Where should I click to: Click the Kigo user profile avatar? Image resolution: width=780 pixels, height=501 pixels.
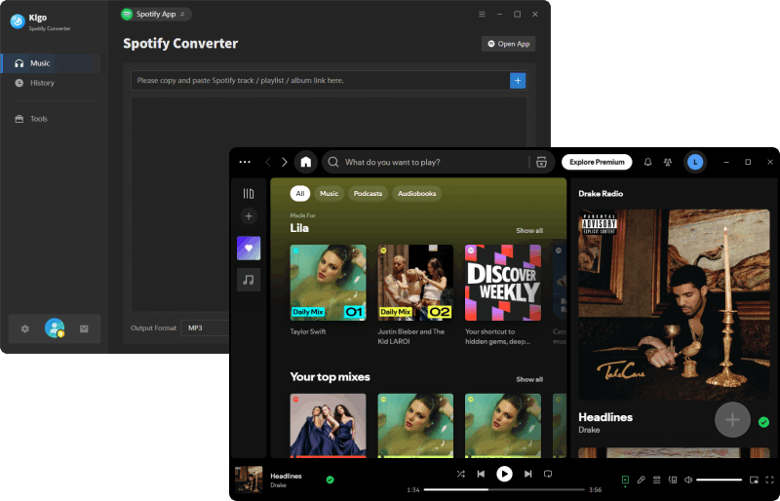point(55,328)
